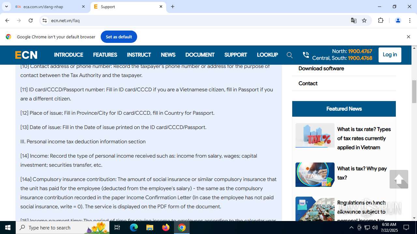Viewport: 417px width, 234px height.
Task: Open 'What is tax? Why pay tax?' article
Action: tap(362, 173)
